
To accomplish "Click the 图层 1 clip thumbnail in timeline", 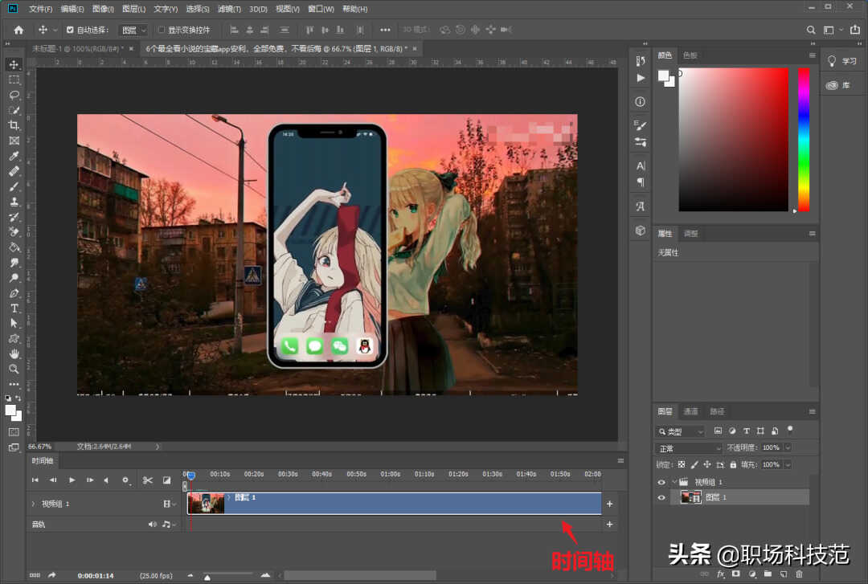I will pos(206,503).
